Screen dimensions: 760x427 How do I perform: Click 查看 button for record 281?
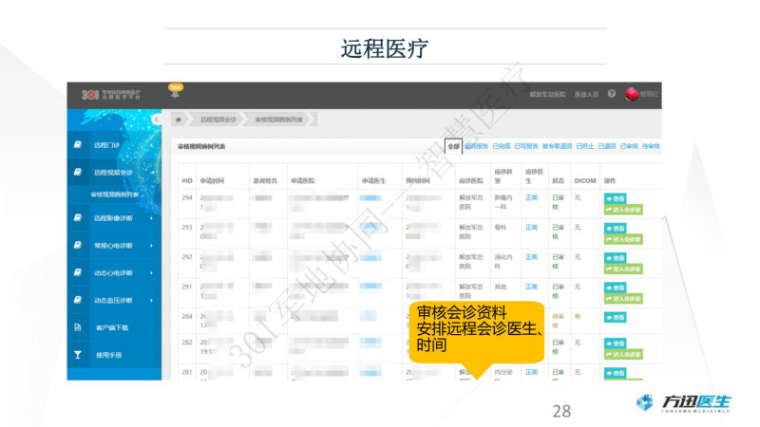pyautogui.click(x=615, y=373)
